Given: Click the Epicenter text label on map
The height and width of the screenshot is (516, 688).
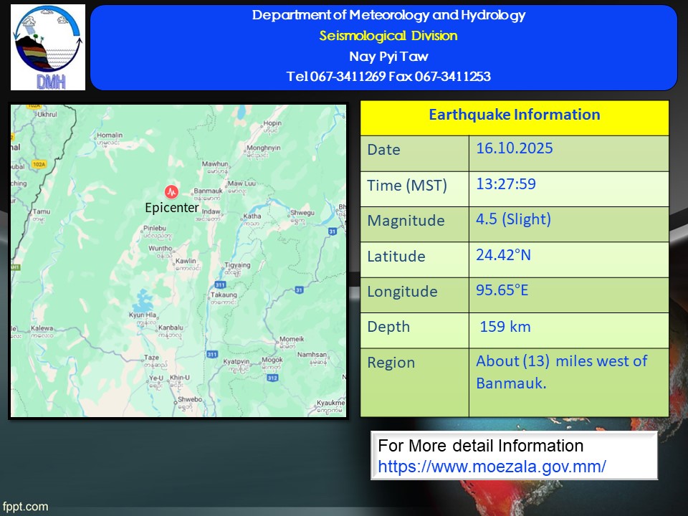Looking at the screenshot, I should pos(171,208).
